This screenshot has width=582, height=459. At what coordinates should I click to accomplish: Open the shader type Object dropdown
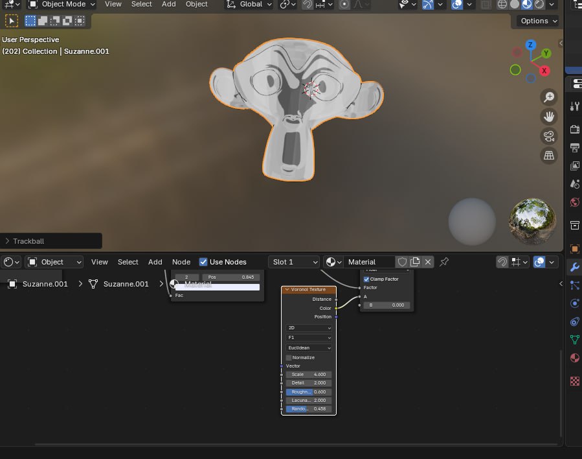pyautogui.click(x=54, y=262)
